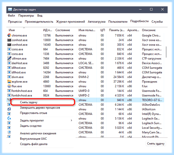The width and height of the screenshot is (174, 155).
Task: Expand the Задать приоритет submenu
Action: point(46,120)
